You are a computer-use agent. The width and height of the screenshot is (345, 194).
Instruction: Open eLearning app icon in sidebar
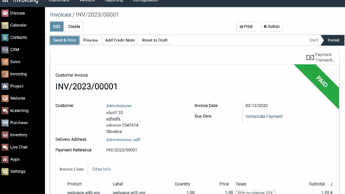pos(5,110)
